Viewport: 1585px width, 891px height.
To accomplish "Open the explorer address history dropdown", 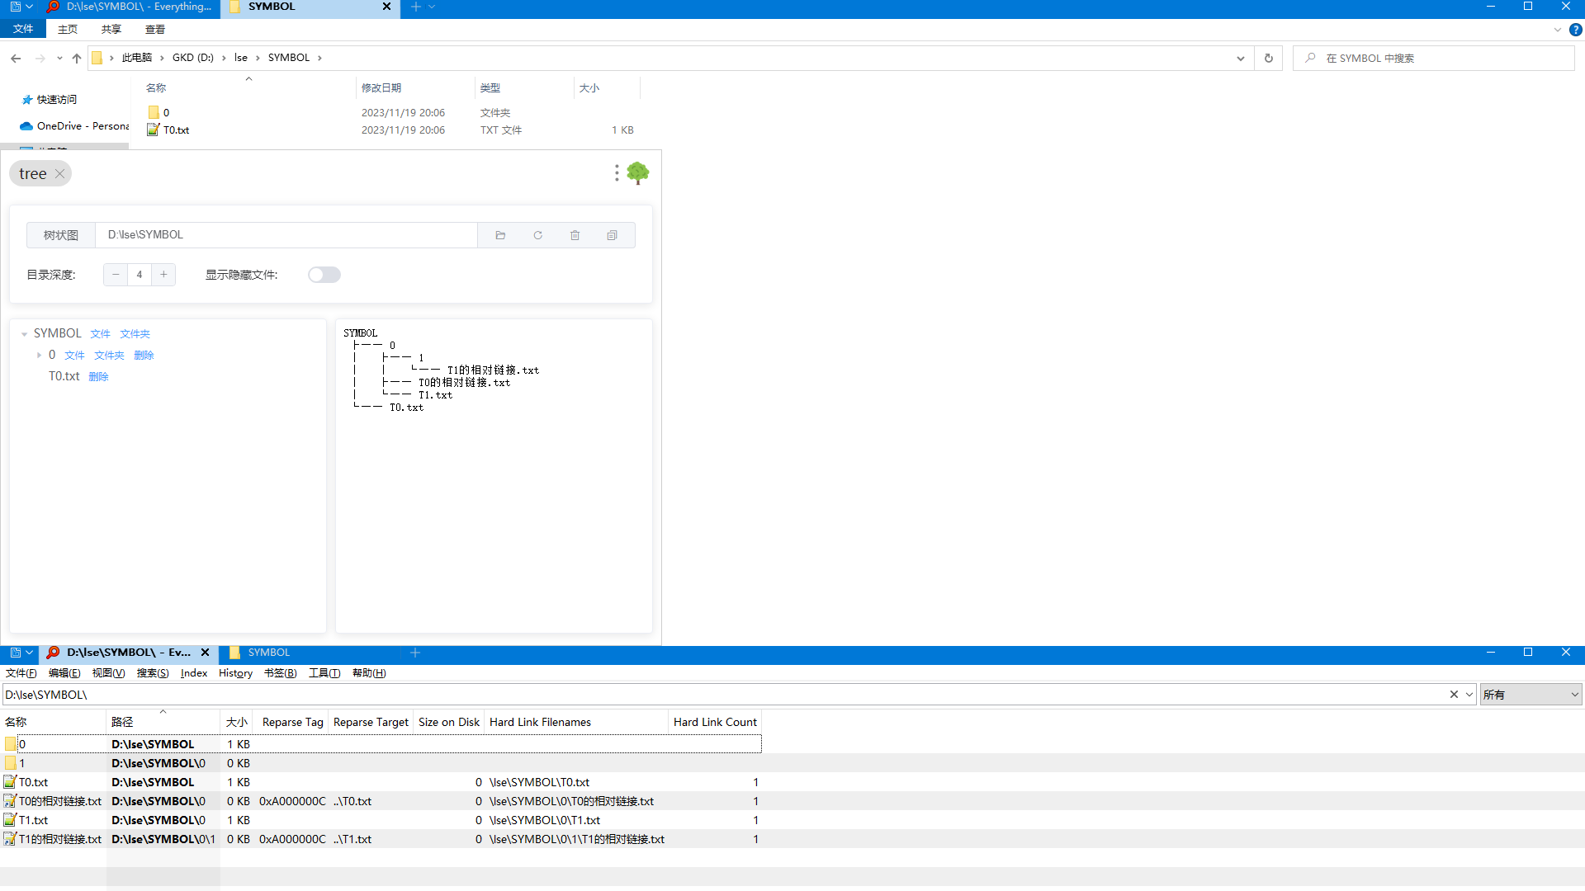I will point(1240,58).
